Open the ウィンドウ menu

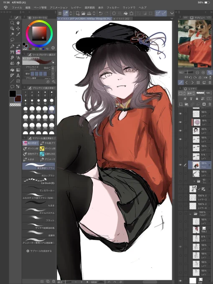coord(129,8)
